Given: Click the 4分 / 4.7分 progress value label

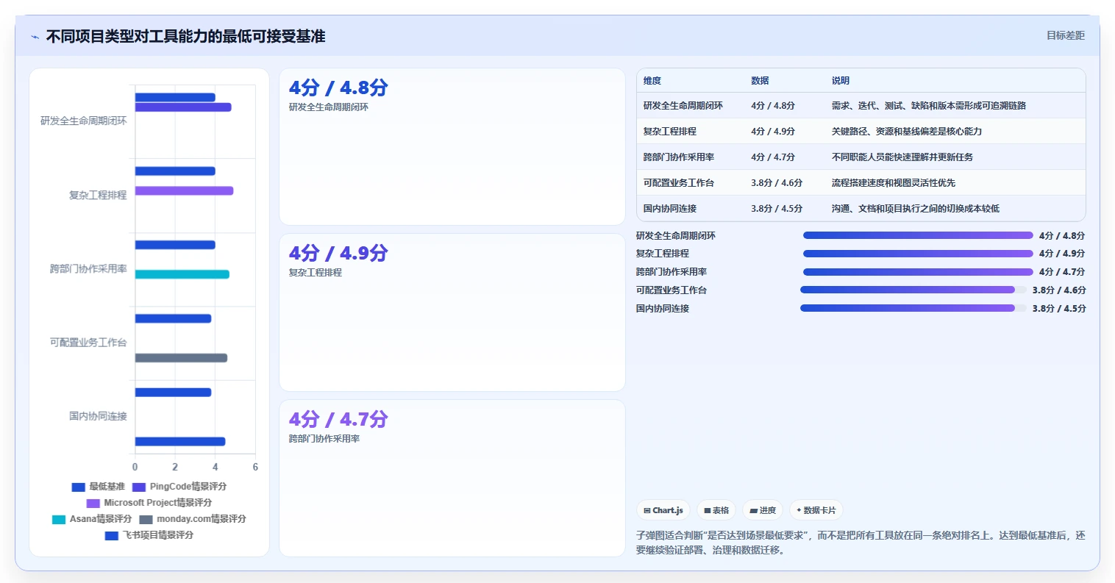Looking at the screenshot, I should click(1062, 272).
